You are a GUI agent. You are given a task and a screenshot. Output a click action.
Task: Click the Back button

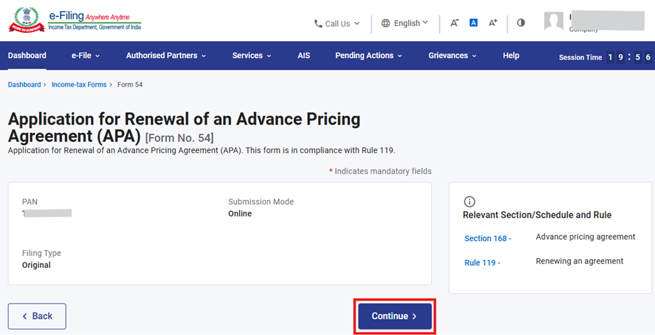coord(37,316)
